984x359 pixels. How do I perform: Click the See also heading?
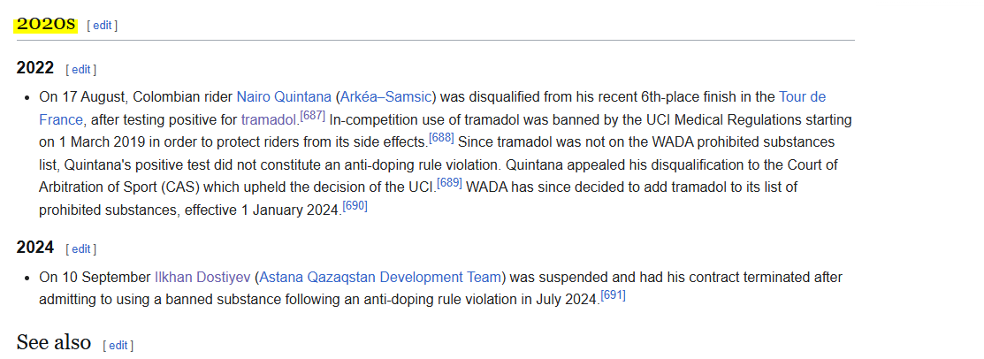[54, 343]
